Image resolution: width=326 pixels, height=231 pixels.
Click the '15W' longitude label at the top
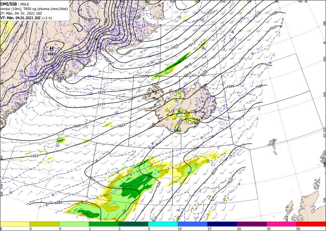tap(198, 2)
